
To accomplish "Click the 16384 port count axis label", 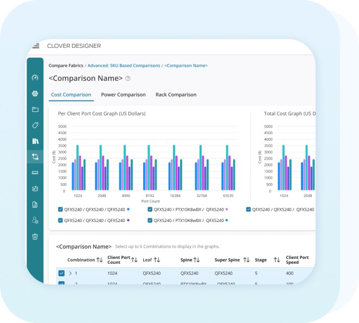I will coord(175,196).
